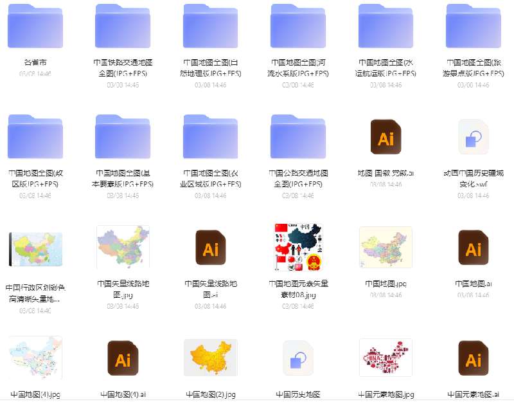Image resolution: width=514 pixels, height=402 pixels.
Task: Click the 中国地图.ai Illustrator file icon
Action: [473, 246]
